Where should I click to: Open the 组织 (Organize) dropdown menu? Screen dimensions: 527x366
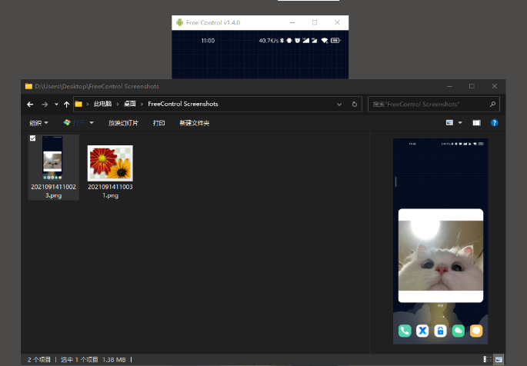point(38,123)
